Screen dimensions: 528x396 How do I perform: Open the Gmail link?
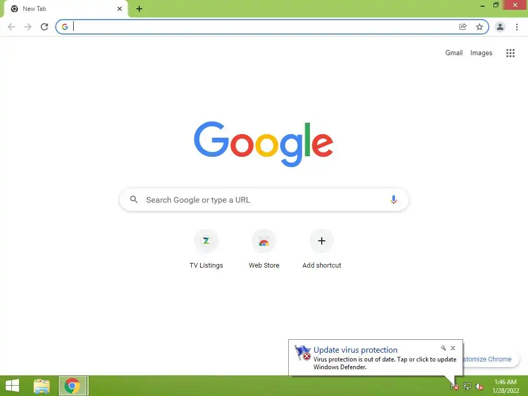point(454,53)
